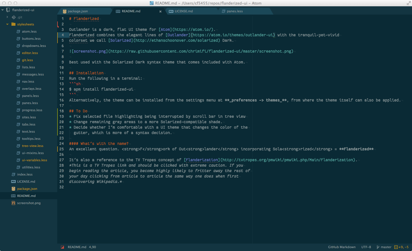
Task: Click the editor.less file icon
Action: (18, 53)
